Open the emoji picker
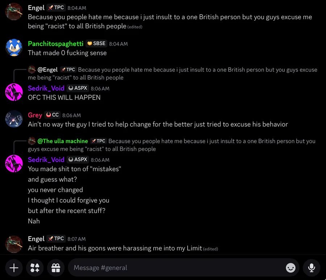The height and width of the screenshot is (280, 326). pyautogui.click(x=291, y=268)
